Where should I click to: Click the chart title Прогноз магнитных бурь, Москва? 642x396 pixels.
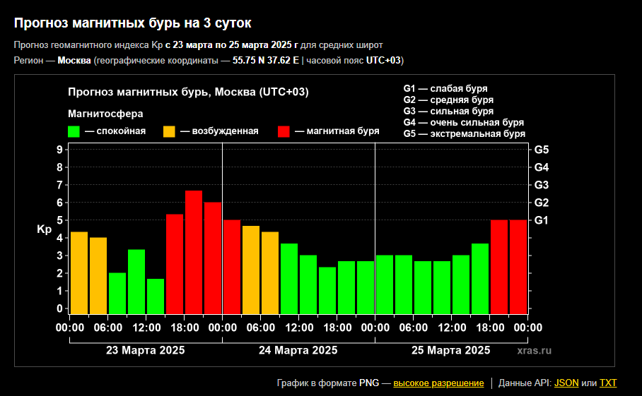click(x=188, y=92)
